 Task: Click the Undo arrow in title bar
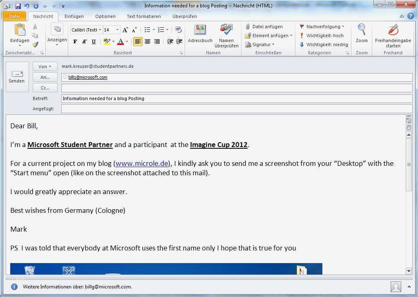(27, 6)
